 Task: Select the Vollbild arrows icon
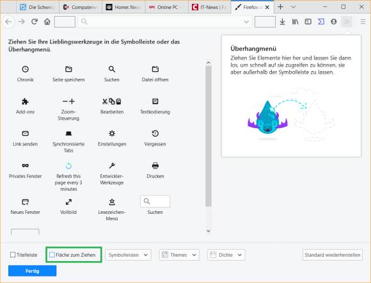coord(68,202)
